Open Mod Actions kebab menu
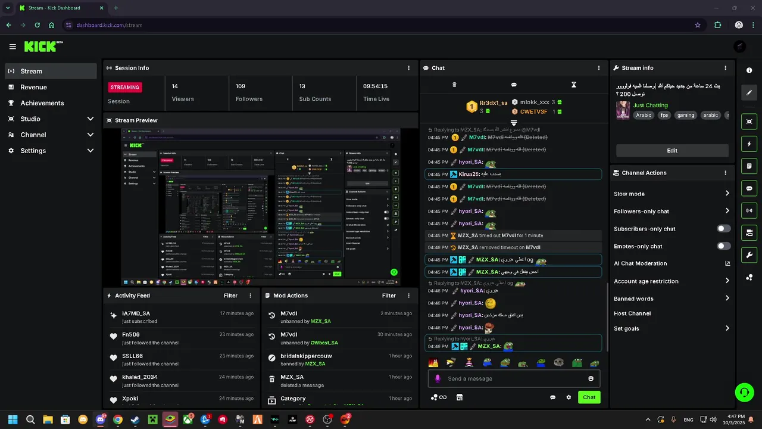The image size is (762, 429). tap(408, 296)
